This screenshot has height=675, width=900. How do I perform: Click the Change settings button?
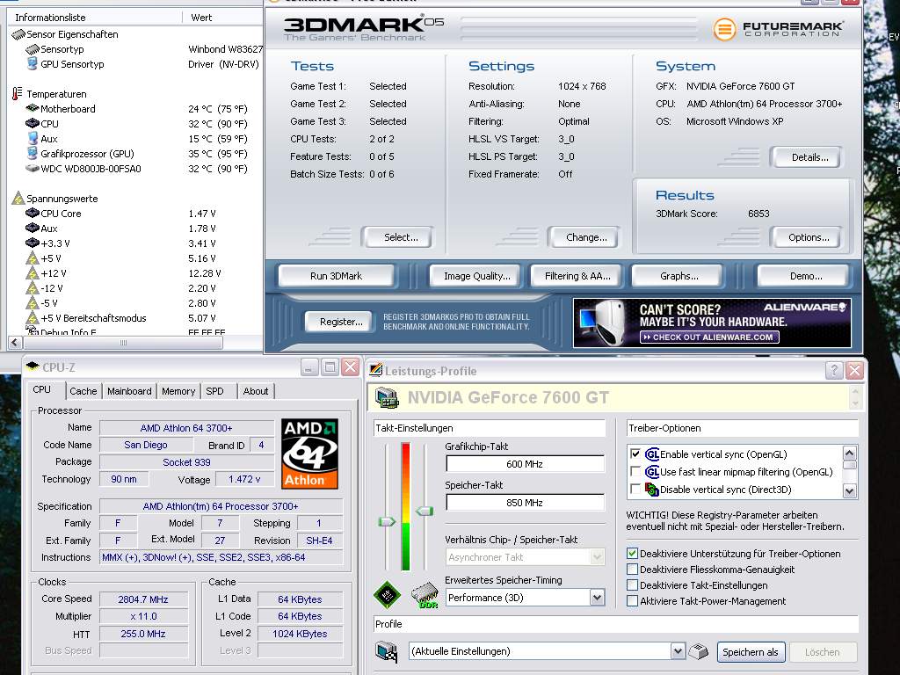pyautogui.click(x=586, y=237)
